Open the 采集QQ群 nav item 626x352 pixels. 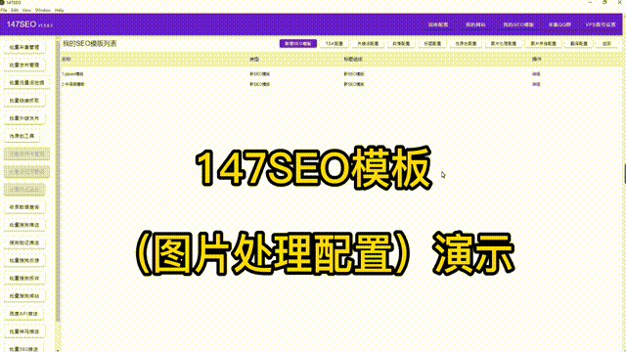coord(559,24)
